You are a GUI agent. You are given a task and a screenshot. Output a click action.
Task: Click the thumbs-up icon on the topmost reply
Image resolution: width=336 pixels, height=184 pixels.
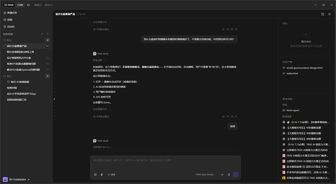pyautogui.click(x=224, y=29)
